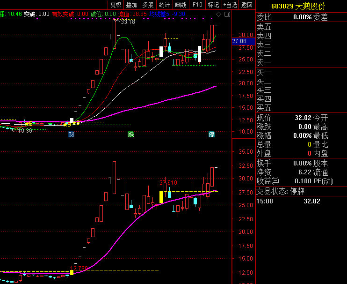The width and height of the screenshot is (347, 284).
Task: Select the 买五 order book row
Action: (x=301, y=108)
